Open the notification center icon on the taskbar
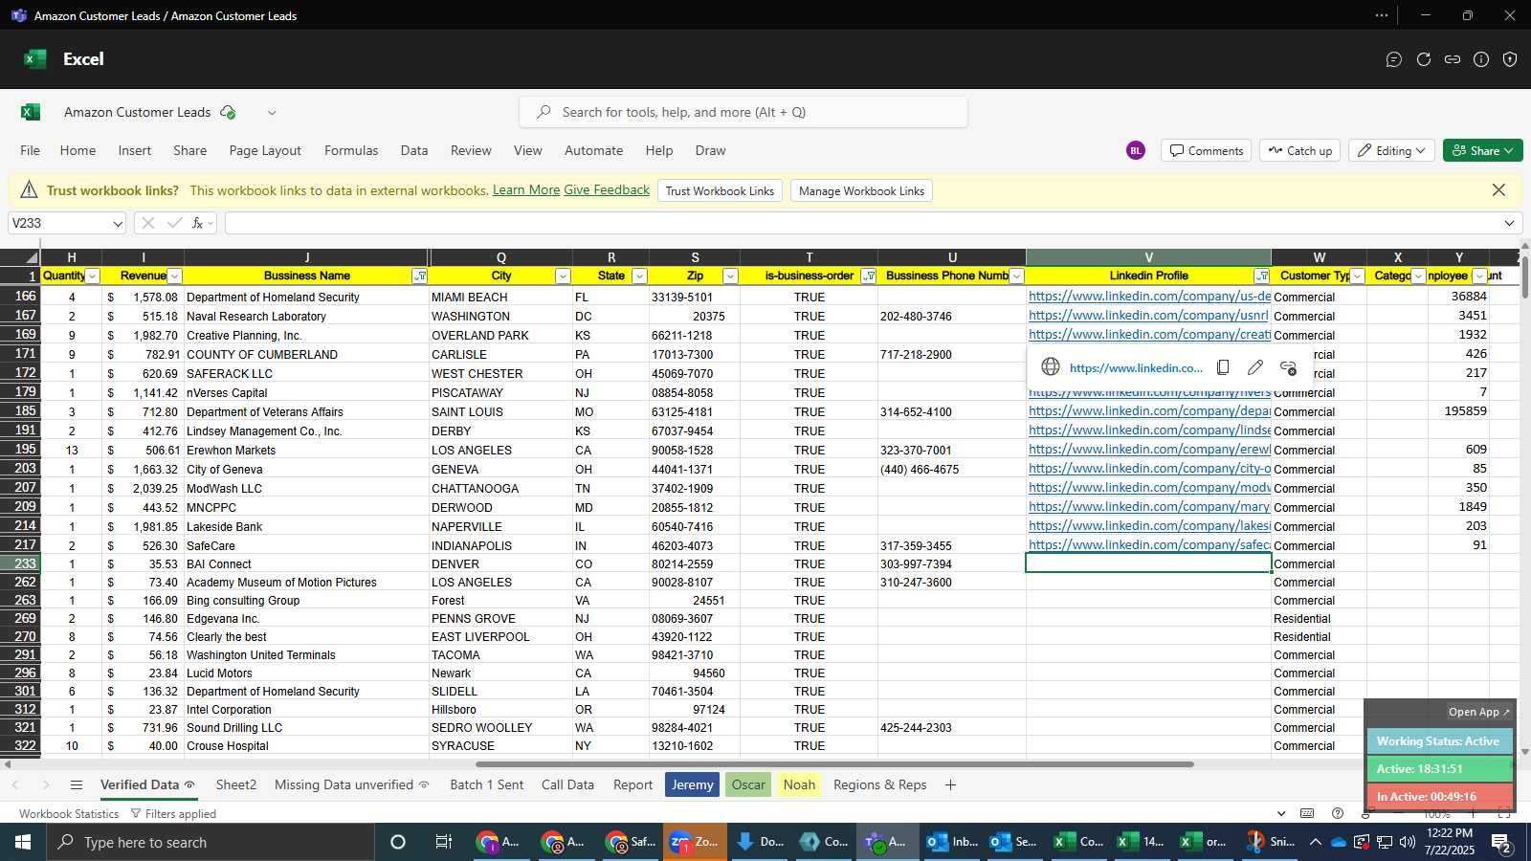The width and height of the screenshot is (1531, 861). click(1501, 843)
